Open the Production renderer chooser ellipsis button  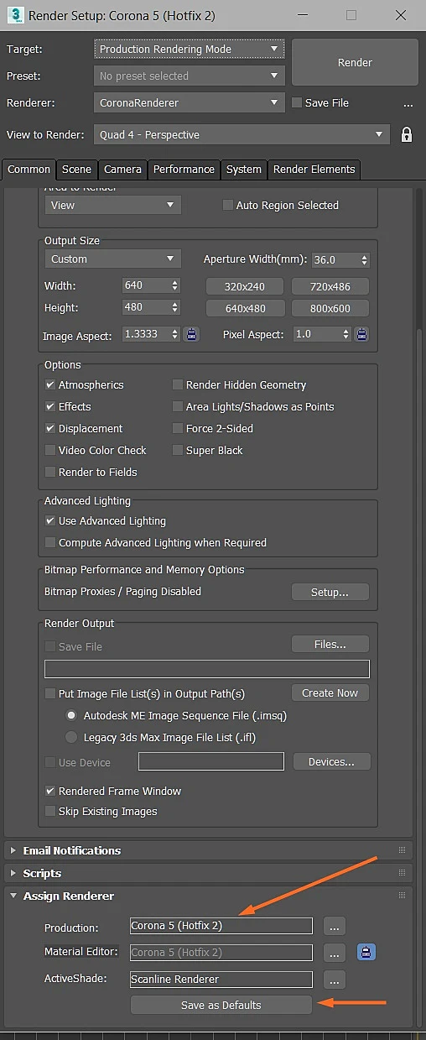(x=335, y=927)
